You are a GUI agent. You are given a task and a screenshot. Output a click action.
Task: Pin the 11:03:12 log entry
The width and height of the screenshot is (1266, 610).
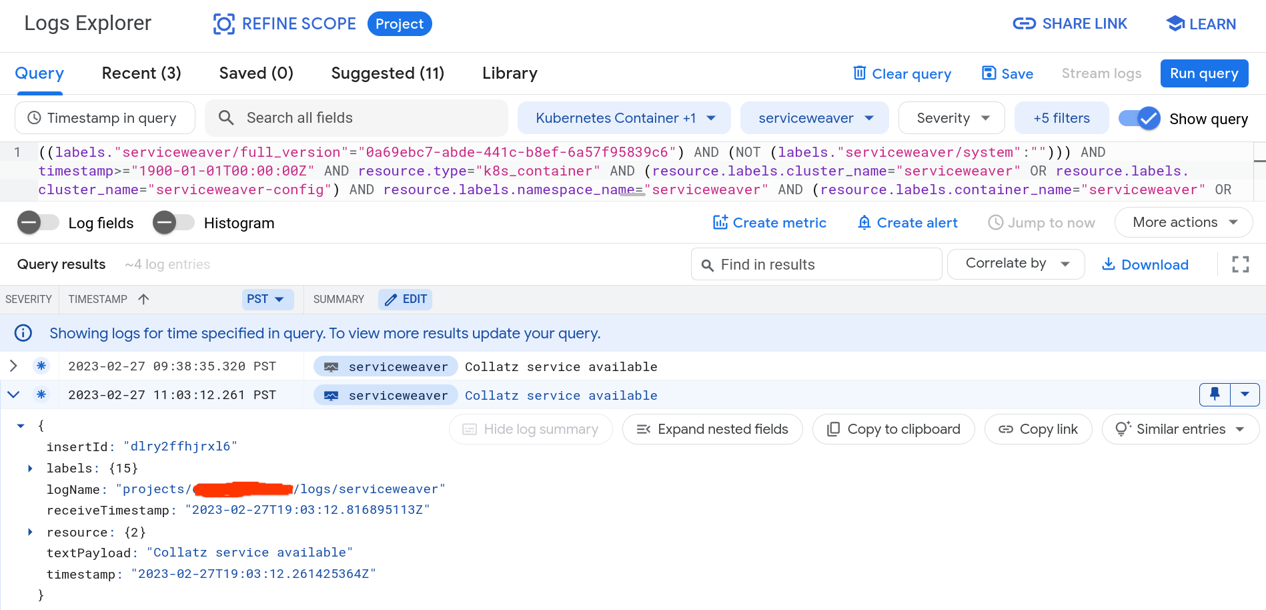(x=1215, y=394)
